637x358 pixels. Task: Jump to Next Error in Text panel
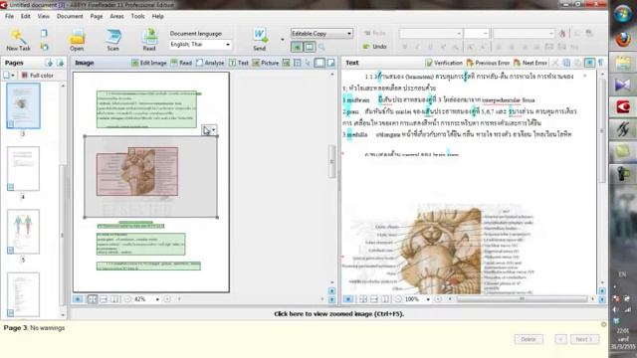coord(531,63)
